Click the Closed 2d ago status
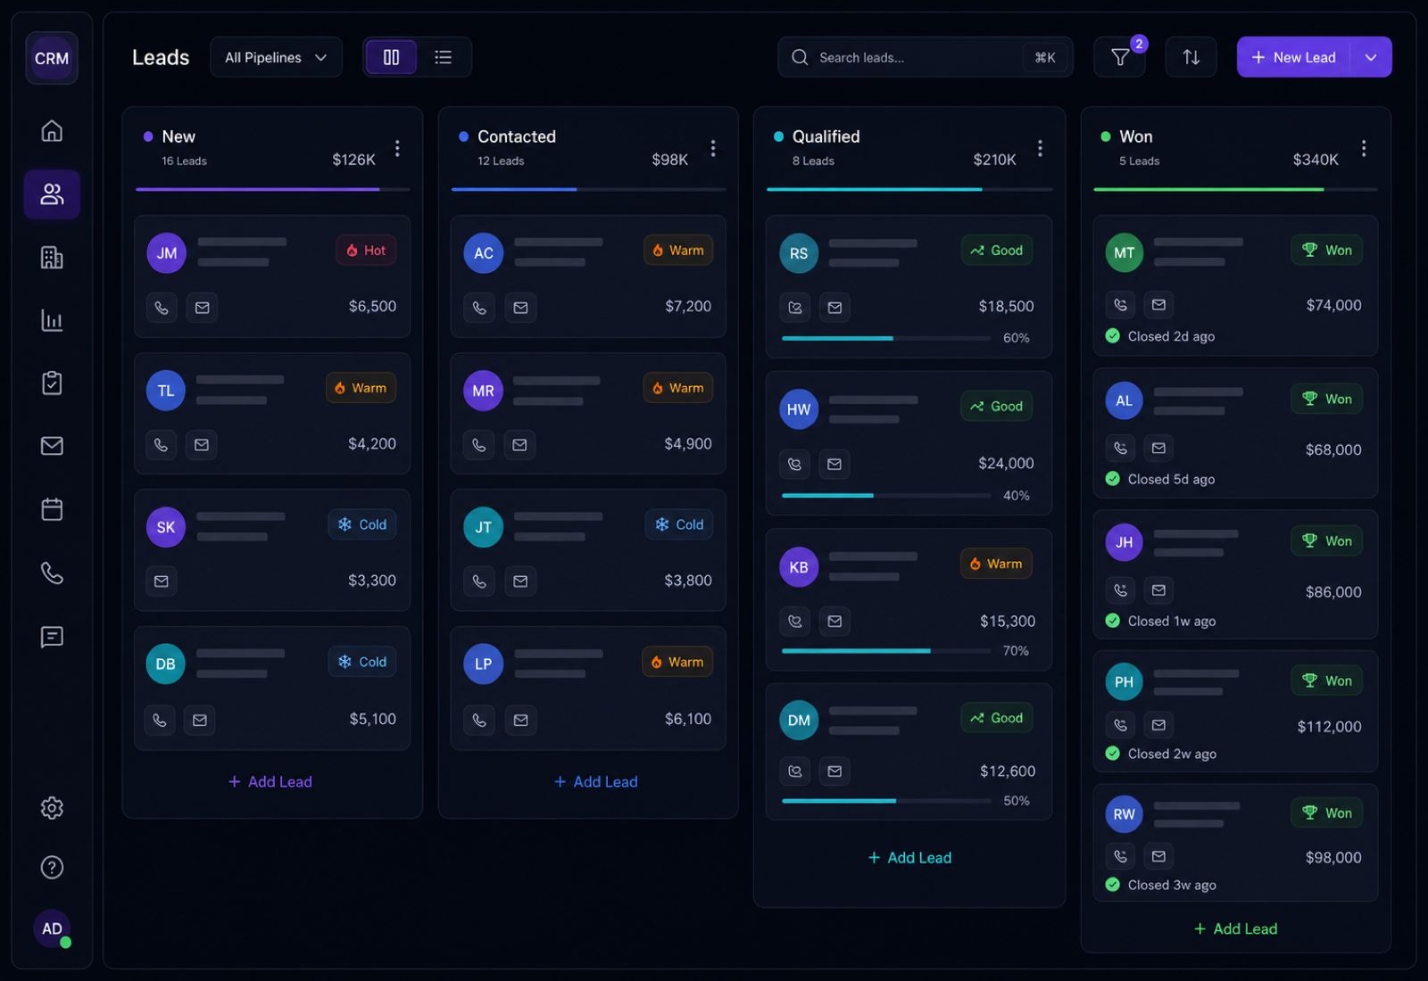 (x=1160, y=336)
